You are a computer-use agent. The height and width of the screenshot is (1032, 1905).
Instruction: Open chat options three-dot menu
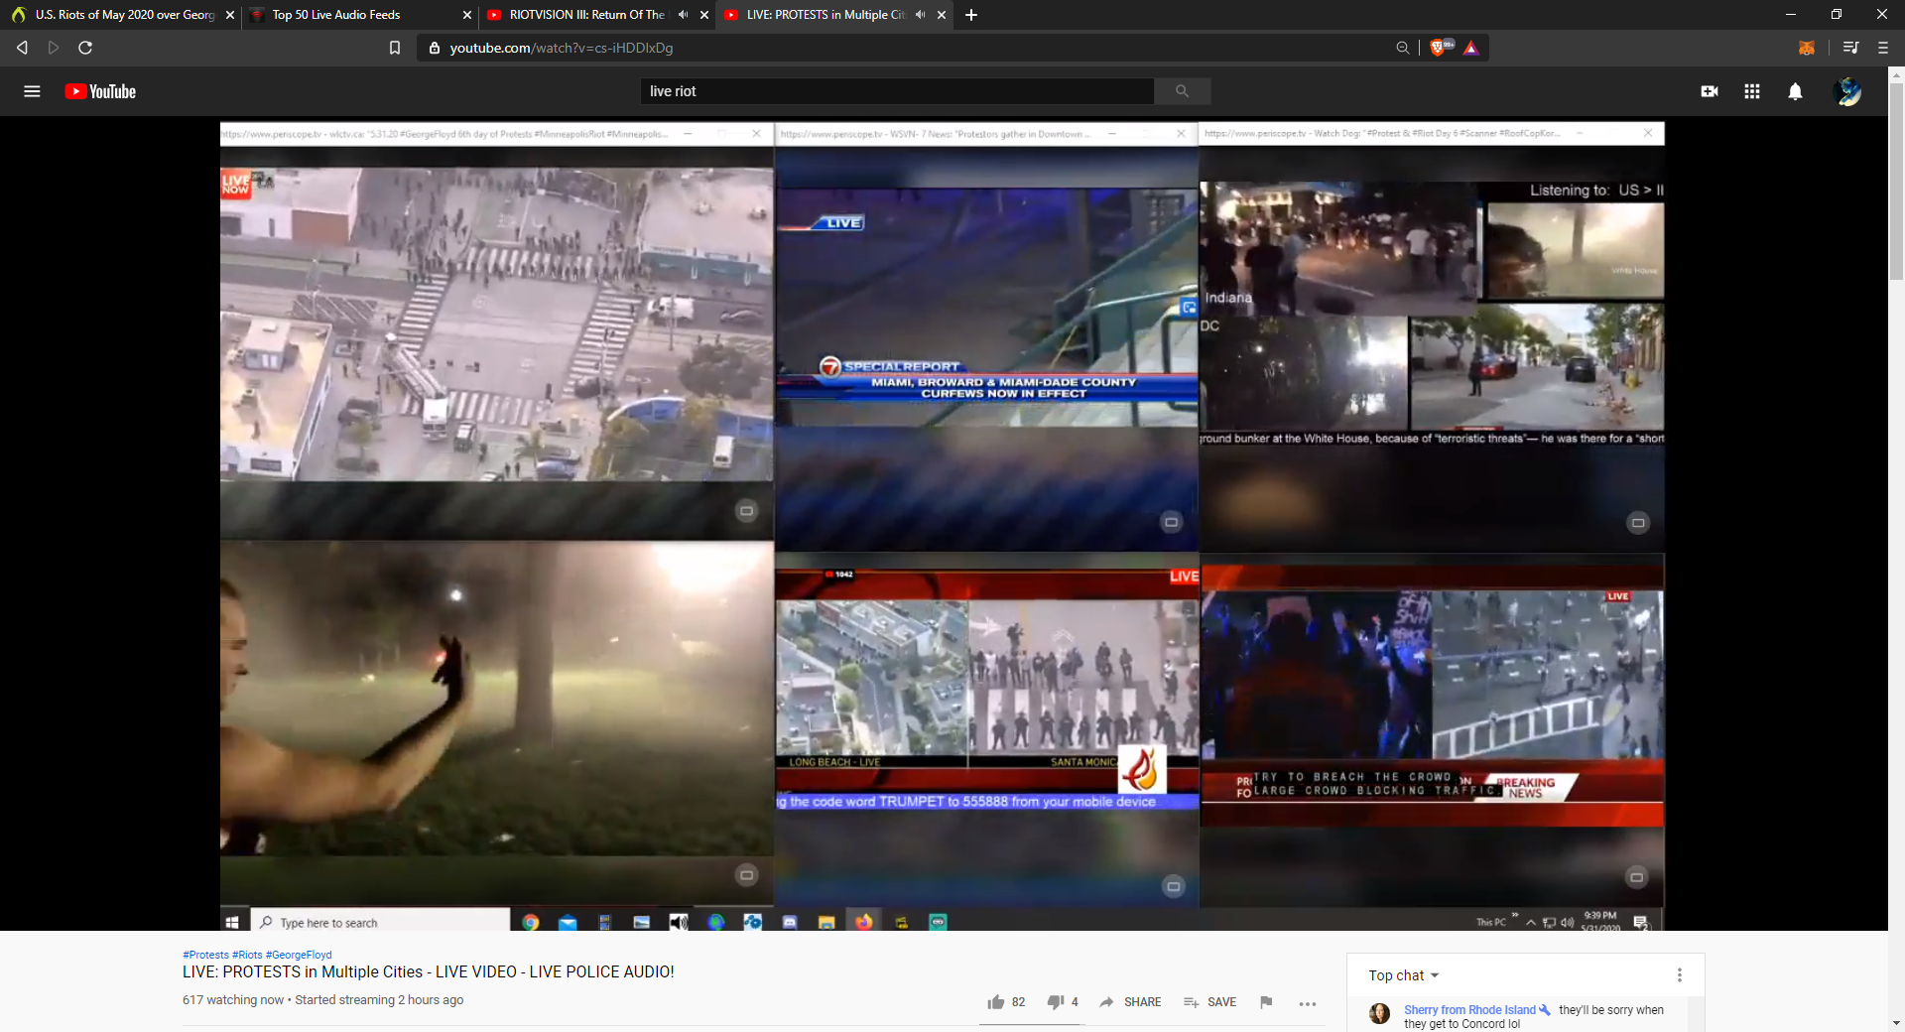[x=1680, y=975]
